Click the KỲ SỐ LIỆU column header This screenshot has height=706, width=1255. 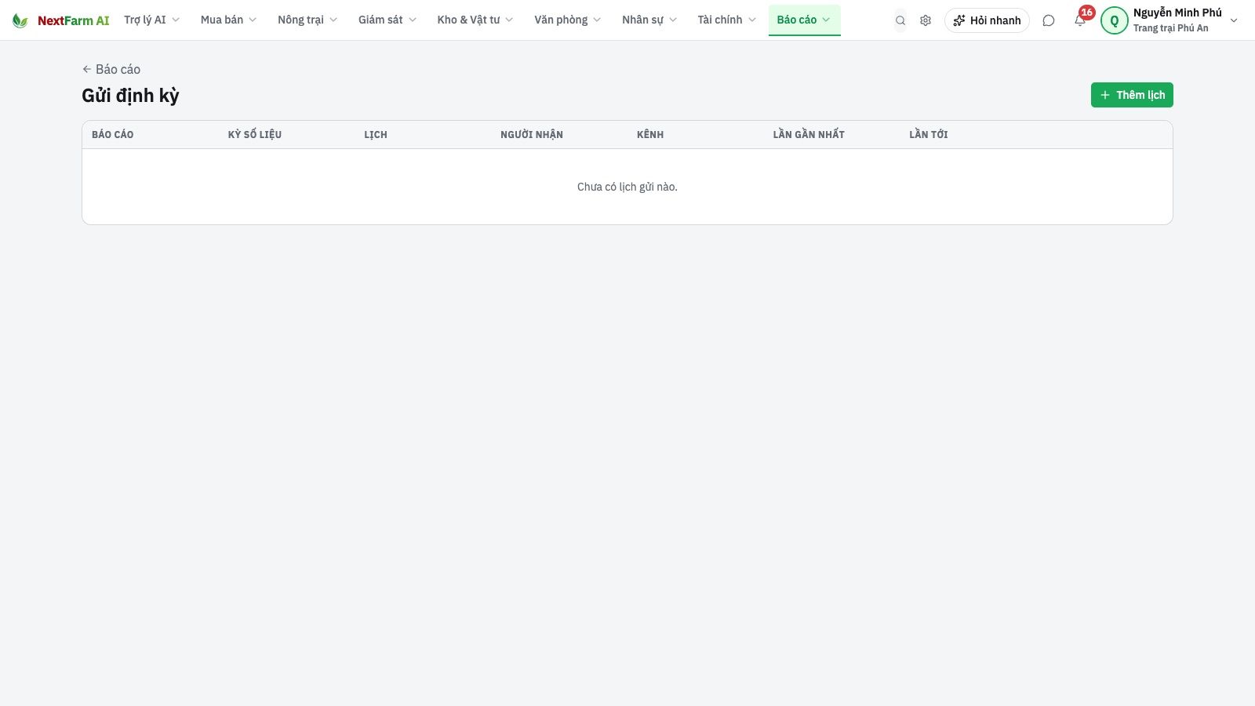coord(255,134)
